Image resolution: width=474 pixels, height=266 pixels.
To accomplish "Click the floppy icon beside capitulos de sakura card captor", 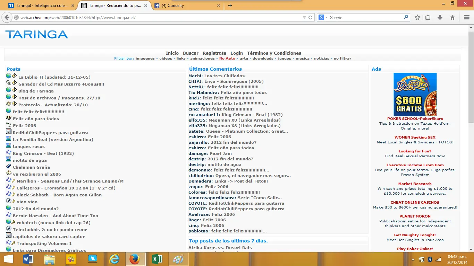I will click(9, 235).
